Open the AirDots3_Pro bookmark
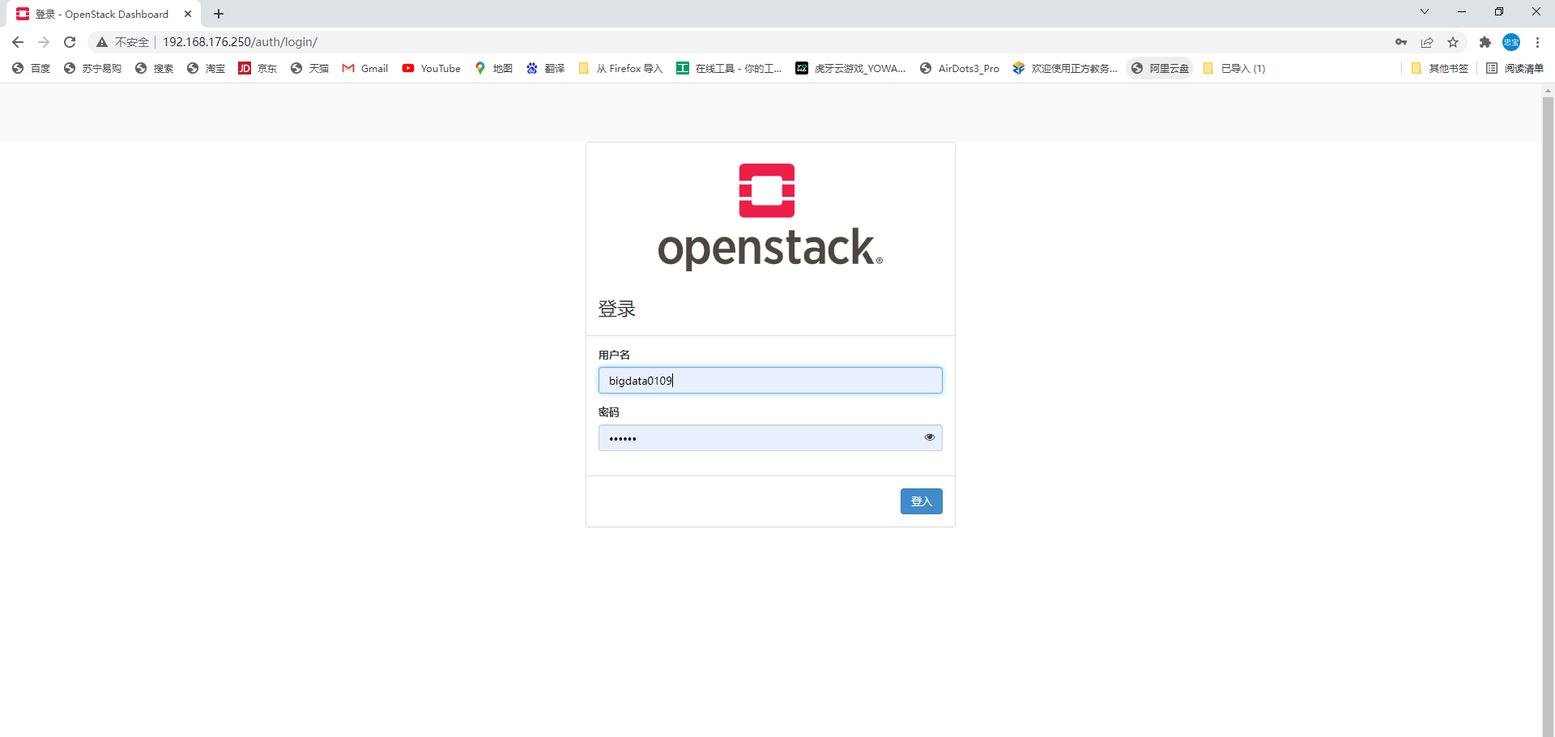This screenshot has width=1555, height=737. [960, 69]
